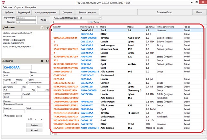Open the Настройки menu

pyautogui.click(x=31, y=7)
